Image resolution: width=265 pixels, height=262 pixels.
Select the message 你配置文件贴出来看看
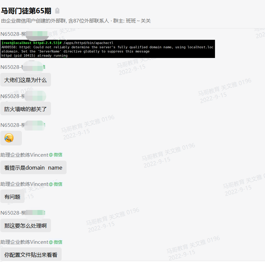point(31,255)
